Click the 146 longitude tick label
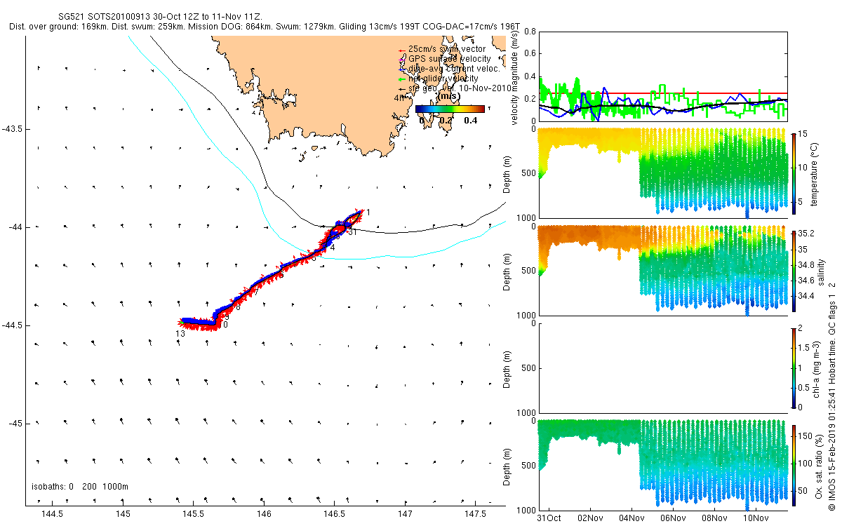 (264, 514)
